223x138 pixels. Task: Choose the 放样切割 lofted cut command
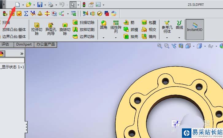(84, 29)
